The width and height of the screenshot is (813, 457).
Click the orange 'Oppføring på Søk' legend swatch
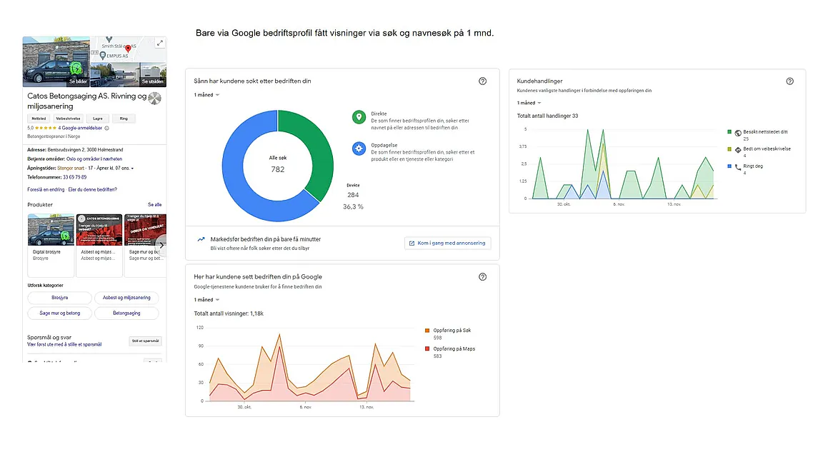(427, 330)
